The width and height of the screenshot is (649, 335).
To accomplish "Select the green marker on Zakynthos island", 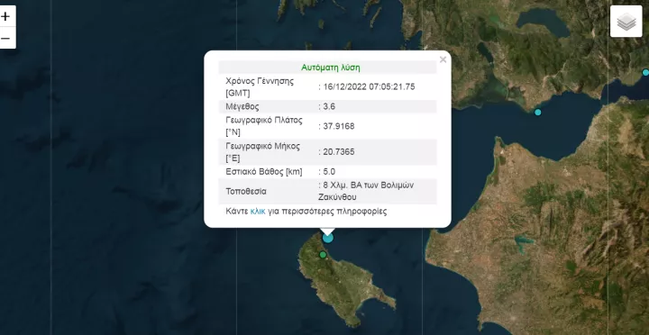I will [323, 255].
